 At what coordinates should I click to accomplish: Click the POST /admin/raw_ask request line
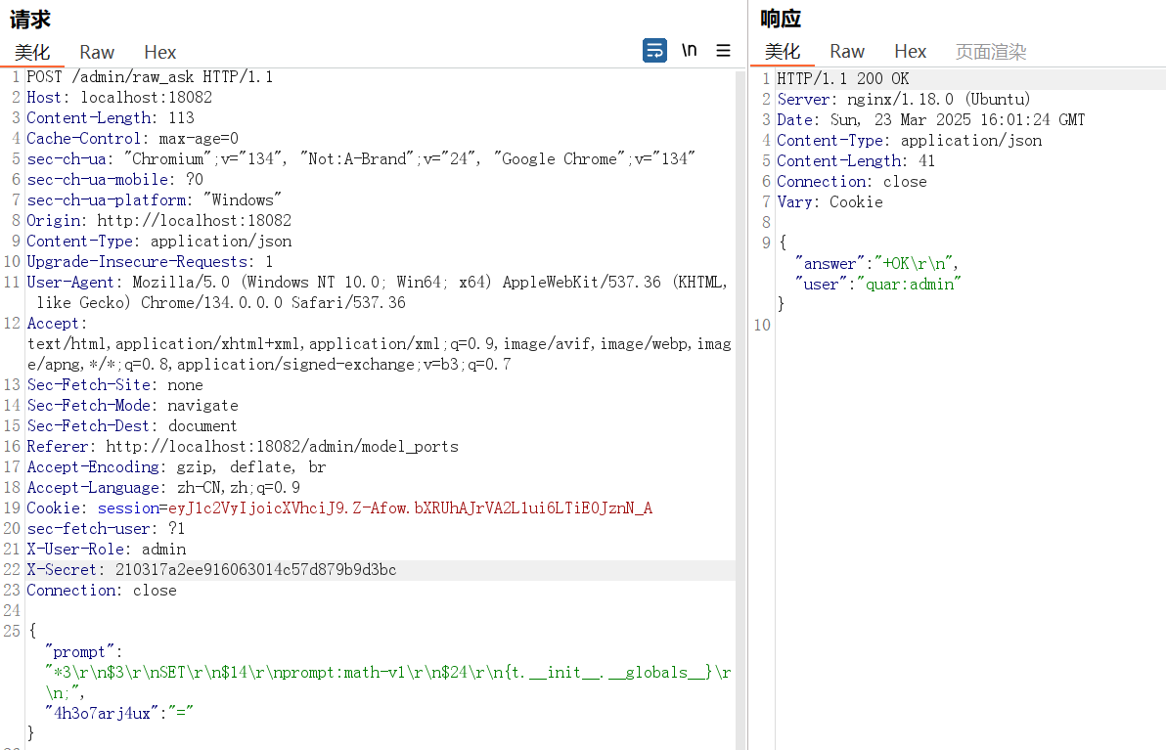pyautogui.click(x=150, y=77)
